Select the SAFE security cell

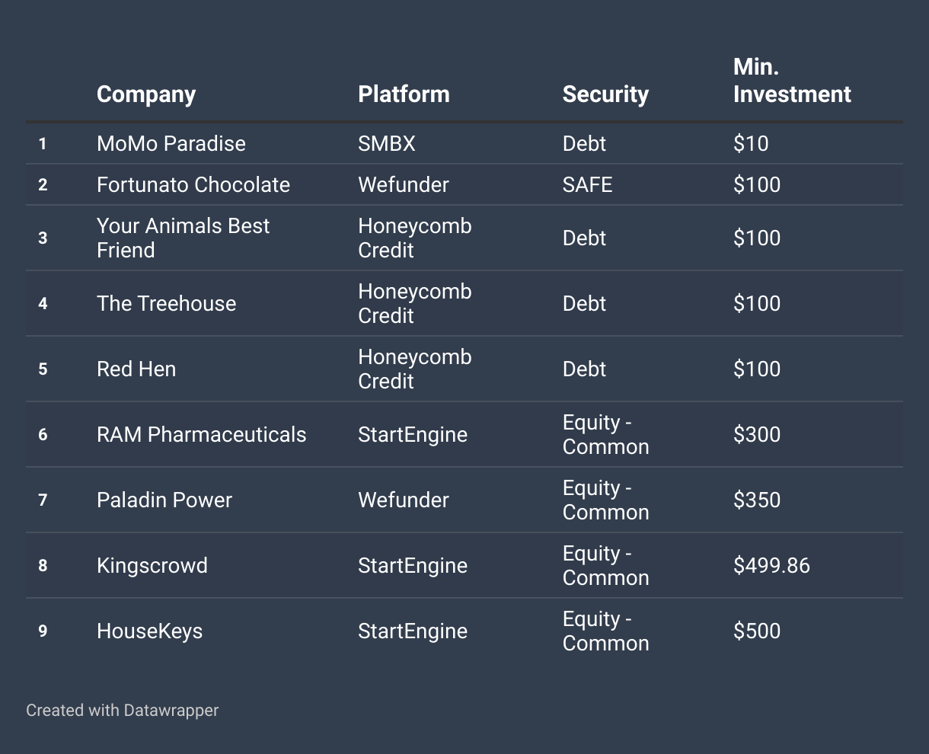pyautogui.click(x=588, y=185)
